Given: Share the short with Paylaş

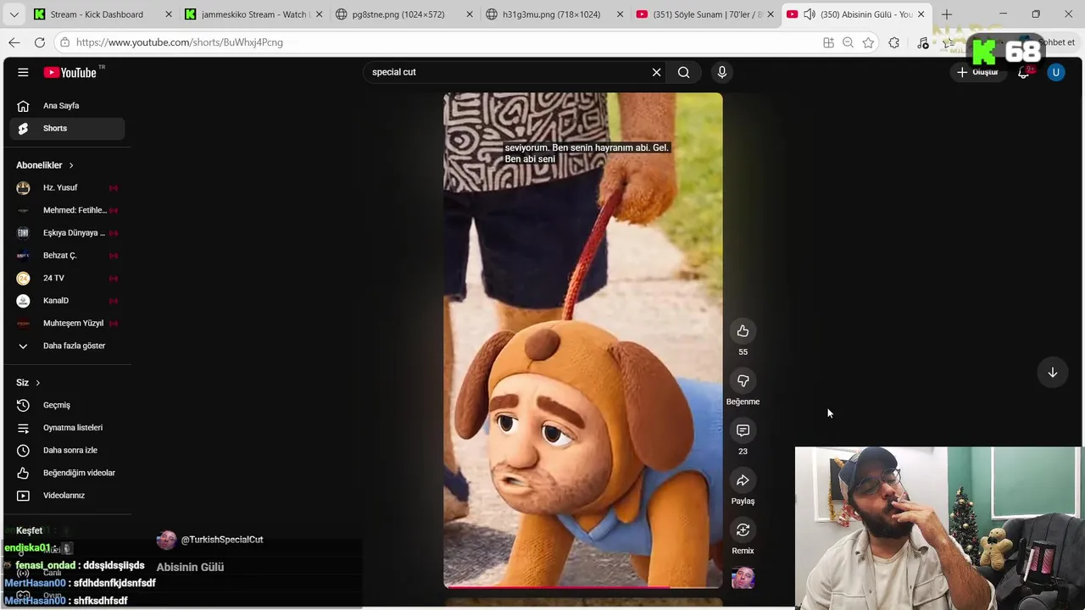Looking at the screenshot, I should (743, 480).
